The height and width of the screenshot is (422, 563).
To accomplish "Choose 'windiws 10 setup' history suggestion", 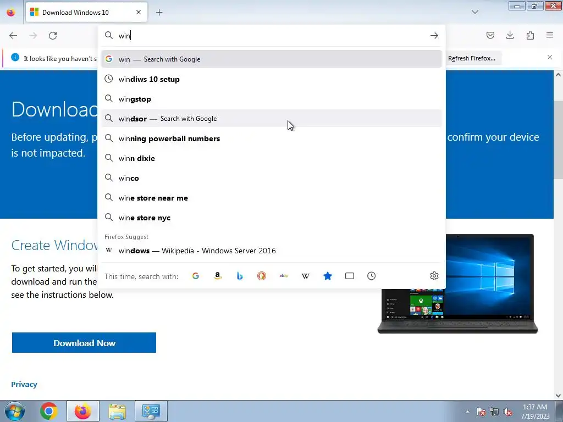I will (272, 79).
